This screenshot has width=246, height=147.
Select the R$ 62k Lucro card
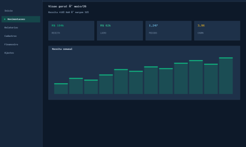click(120, 31)
